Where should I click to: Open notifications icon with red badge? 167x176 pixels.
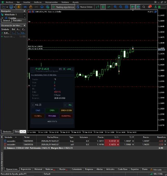150,7
